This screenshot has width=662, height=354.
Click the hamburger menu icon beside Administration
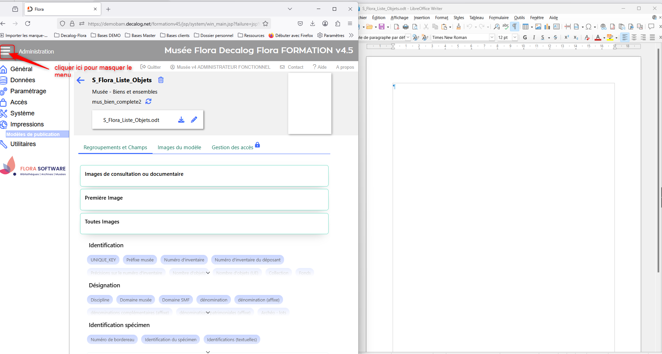point(6,51)
